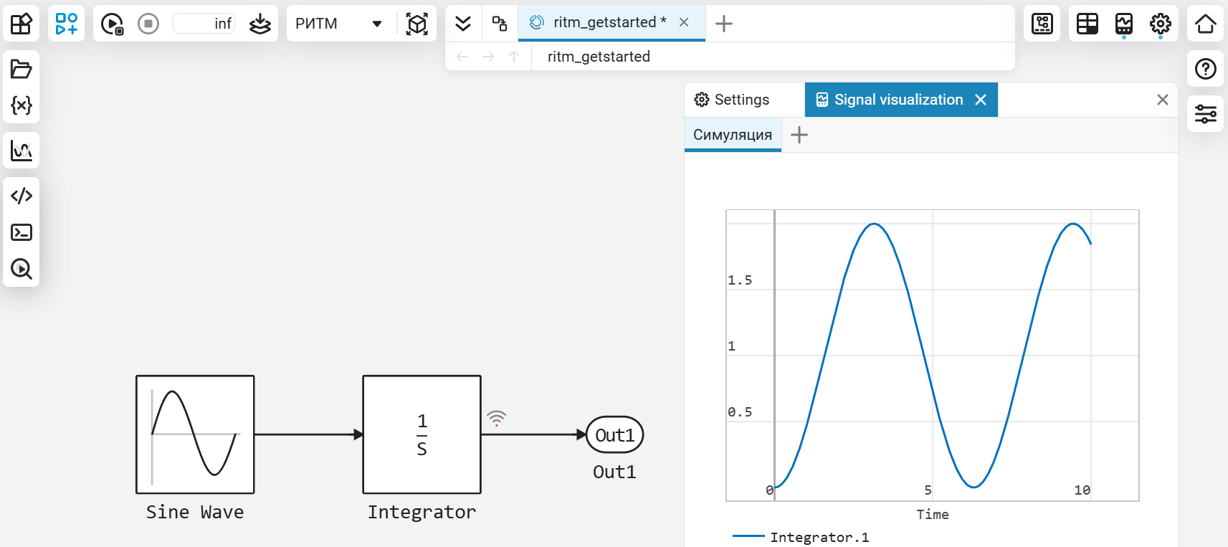Open the sliders adjustment panel icon
Viewport: 1228px width, 547px height.
[1206, 114]
